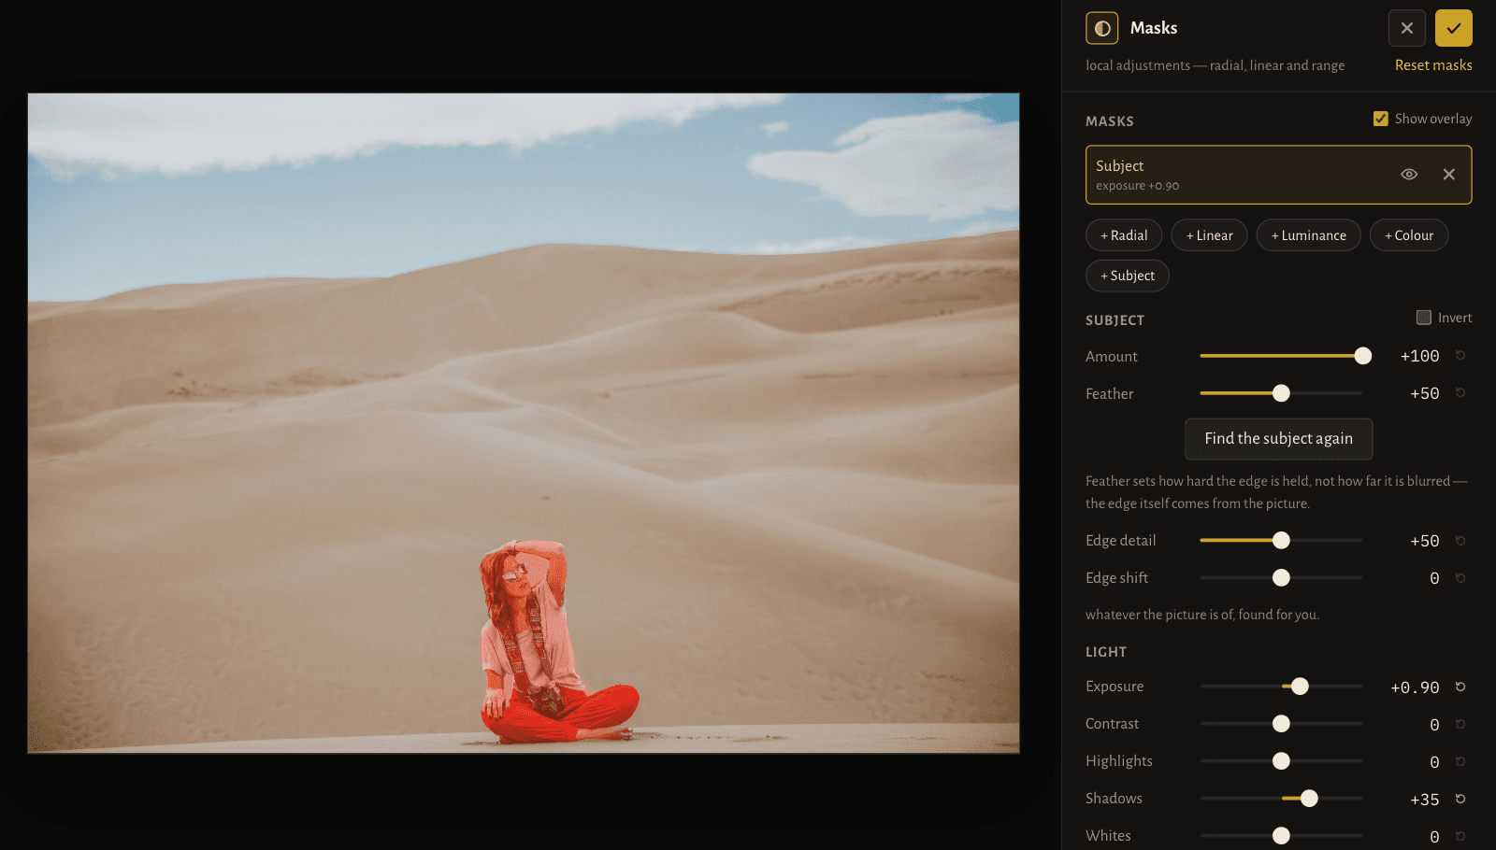Click the Feather slider handle
The image size is (1496, 850).
[1281, 393]
